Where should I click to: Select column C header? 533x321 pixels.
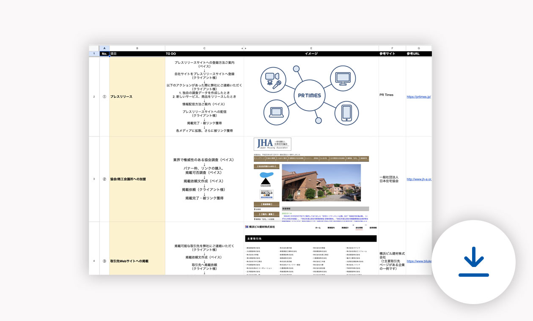click(204, 49)
